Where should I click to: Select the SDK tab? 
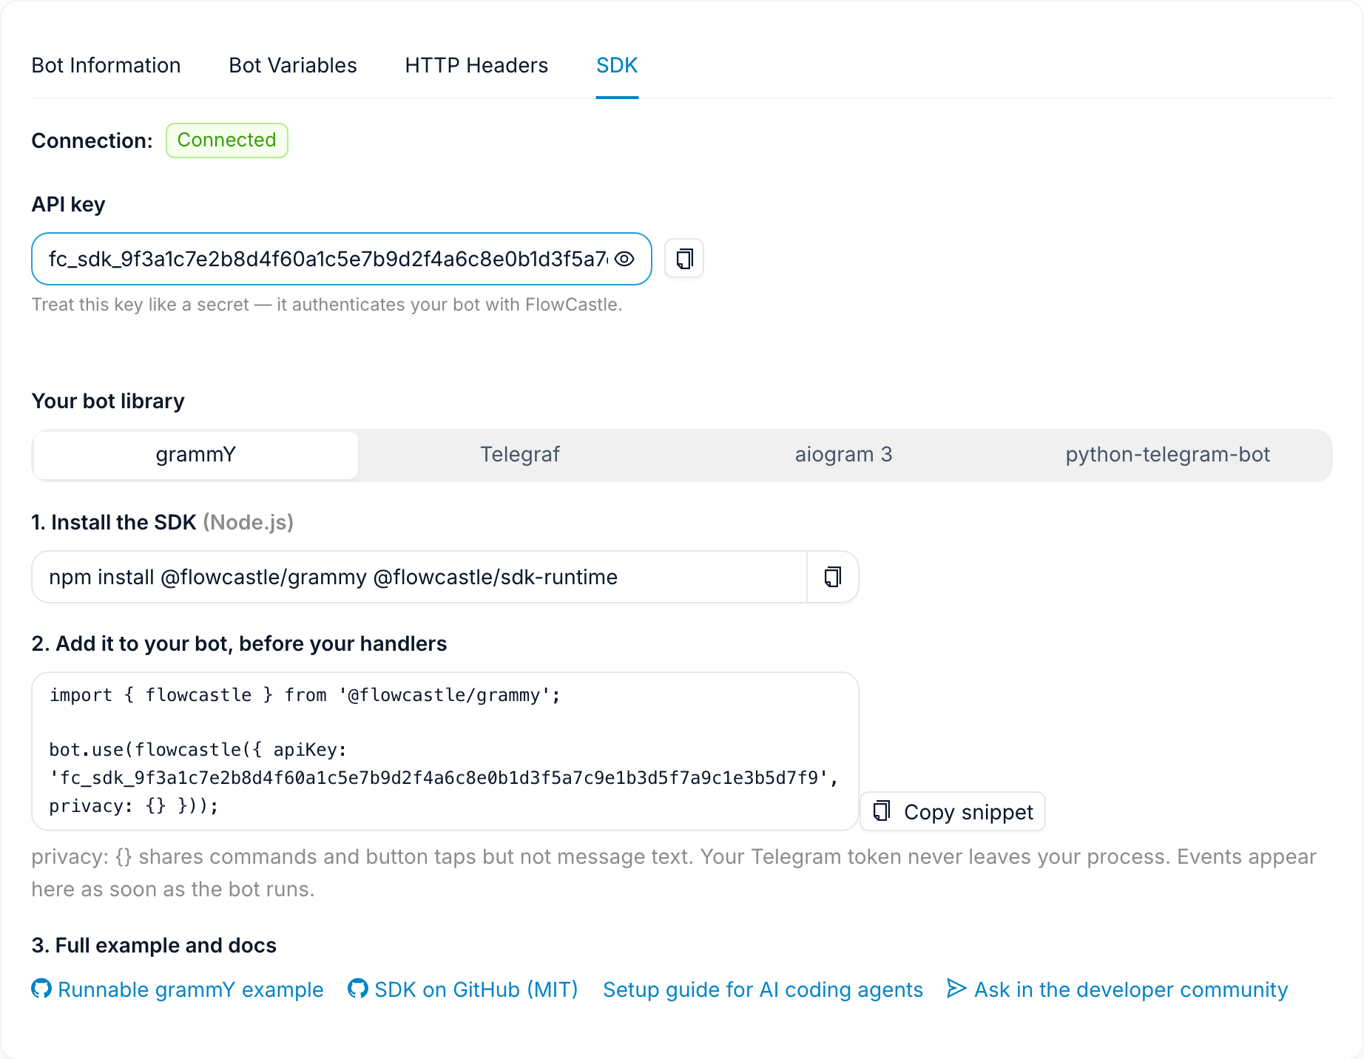click(617, 65)
